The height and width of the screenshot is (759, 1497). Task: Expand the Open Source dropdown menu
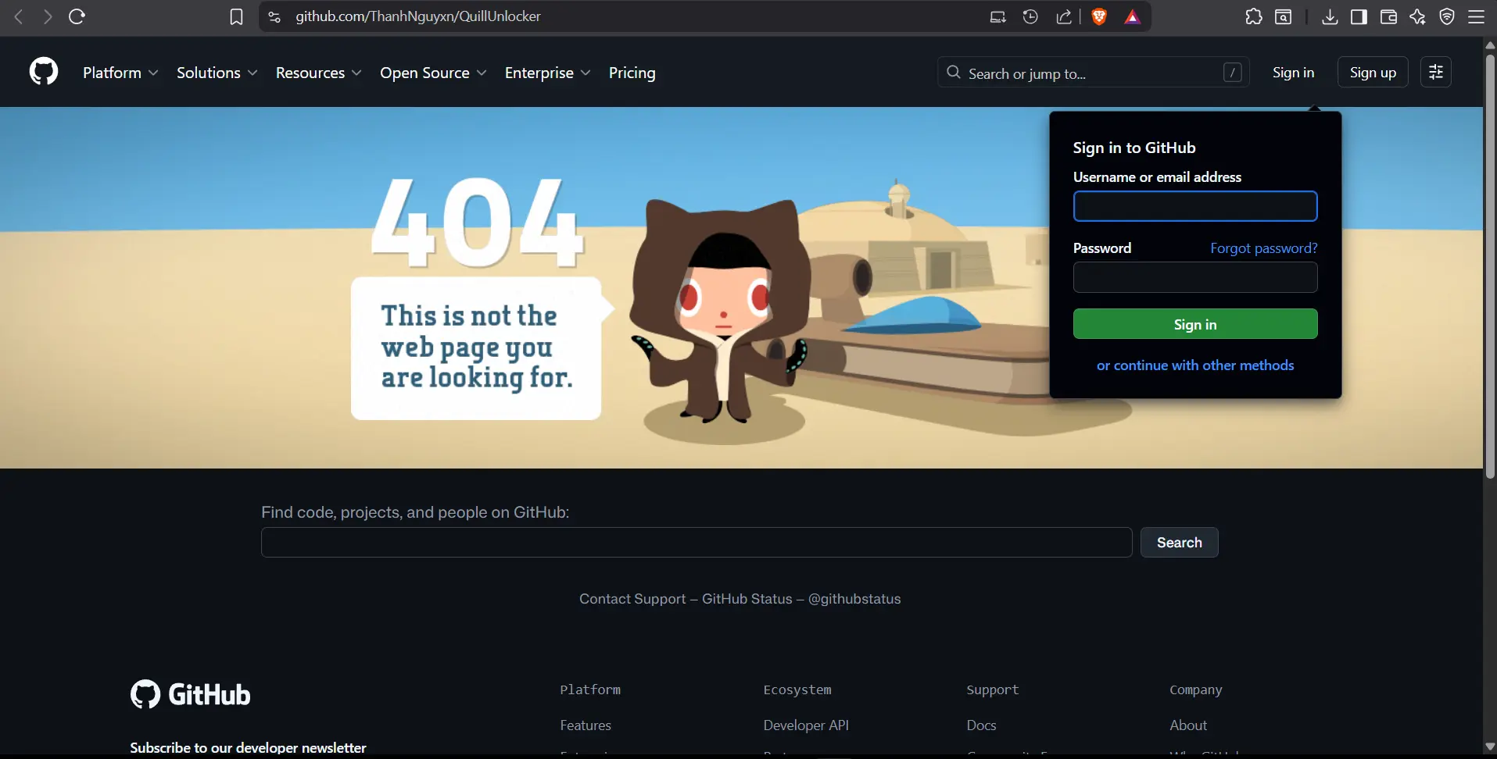coord(433,73)
